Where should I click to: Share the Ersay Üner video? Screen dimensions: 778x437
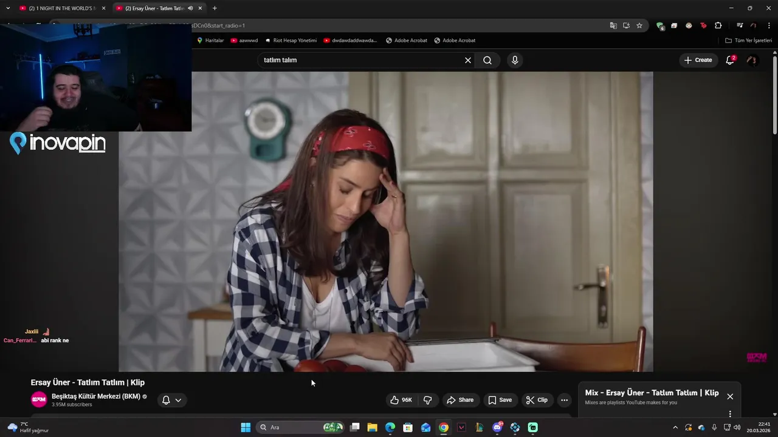click(x=460, y=400)
